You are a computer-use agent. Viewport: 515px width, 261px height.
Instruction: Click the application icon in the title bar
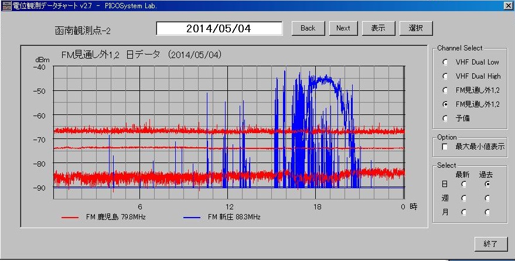(x=6, y=5)
